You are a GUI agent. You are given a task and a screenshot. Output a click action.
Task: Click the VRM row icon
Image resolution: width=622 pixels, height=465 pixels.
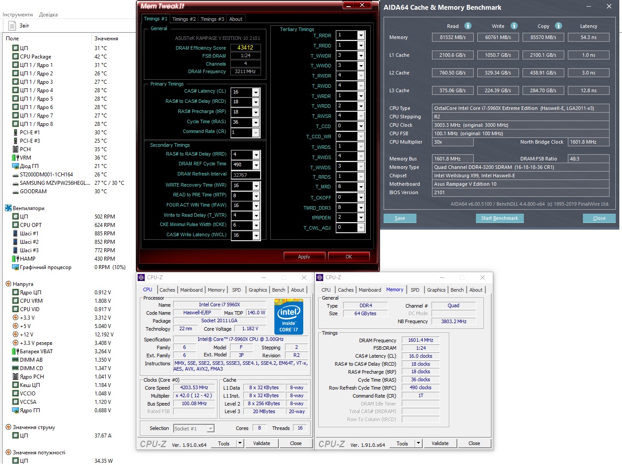click(16, 158)
